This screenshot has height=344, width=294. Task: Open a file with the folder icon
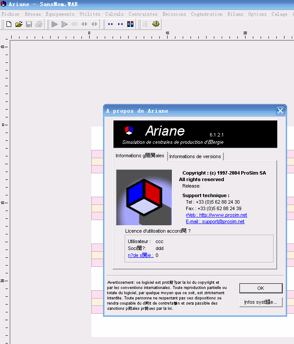click(19, 24)
